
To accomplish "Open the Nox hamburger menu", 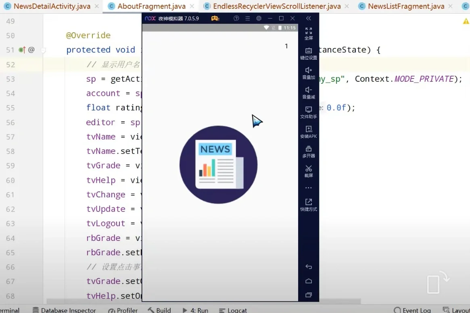I will tap(248, 18).
